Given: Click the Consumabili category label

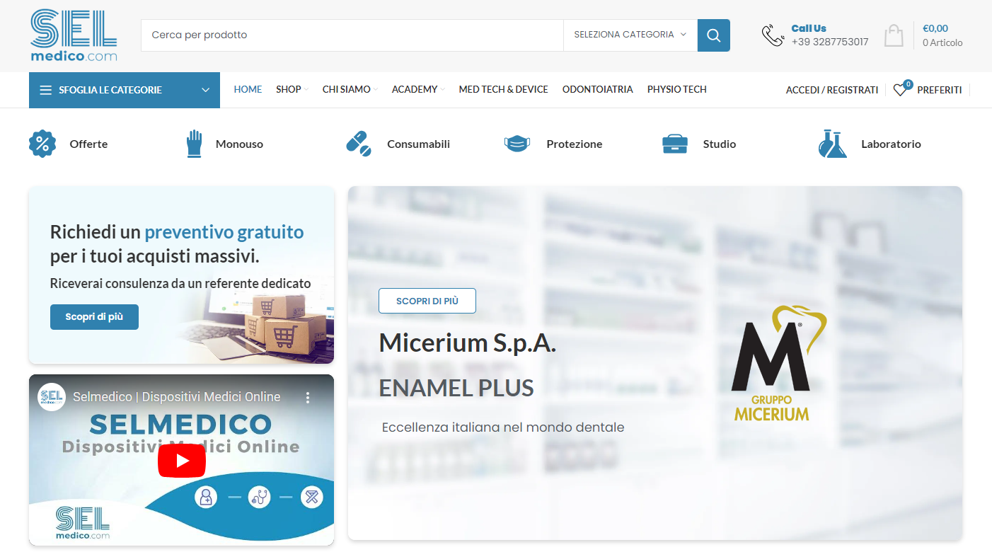Looking at the screenshot, I should [418, 144].
